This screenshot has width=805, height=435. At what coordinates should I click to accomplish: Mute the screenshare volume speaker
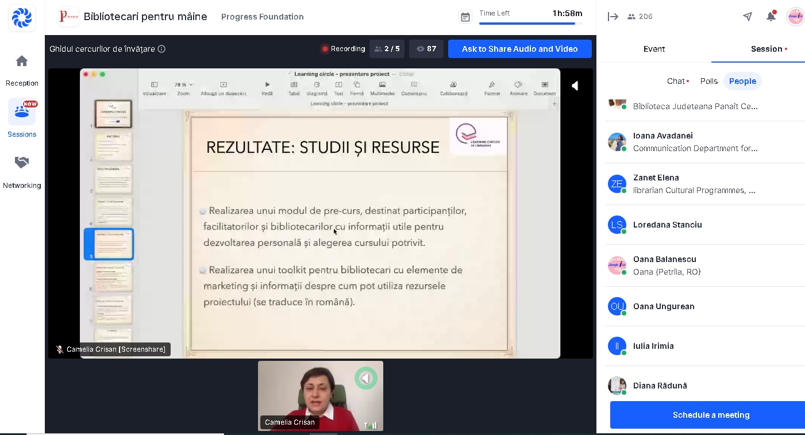point(575,86)
